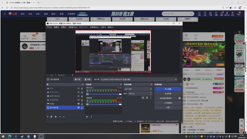Open Douyu tasks gift icon
The height and width of the screenshot is (139, 247).
pos(232,14)
